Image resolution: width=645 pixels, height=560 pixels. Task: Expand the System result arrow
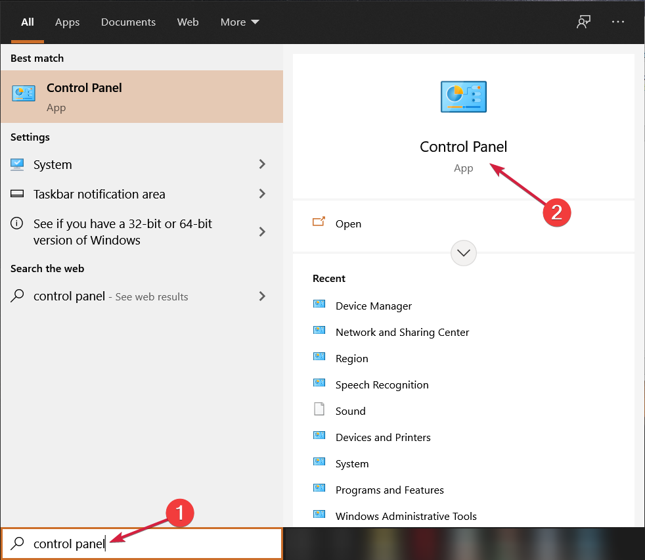[262, 164]
